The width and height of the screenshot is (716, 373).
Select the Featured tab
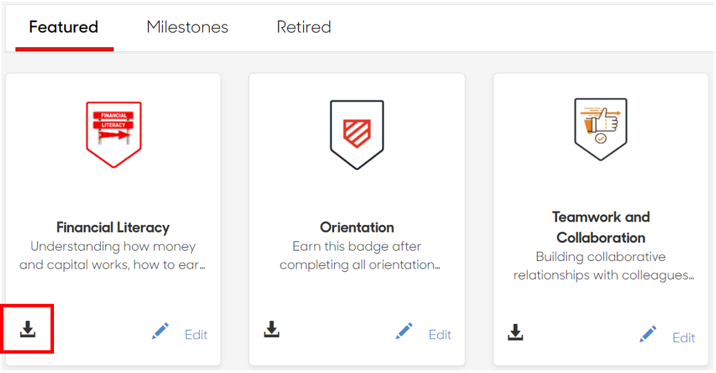click(64, 27)
